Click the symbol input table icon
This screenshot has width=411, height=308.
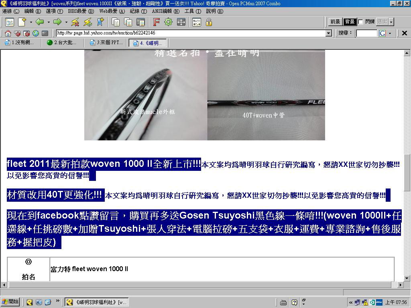click(196, 22)
